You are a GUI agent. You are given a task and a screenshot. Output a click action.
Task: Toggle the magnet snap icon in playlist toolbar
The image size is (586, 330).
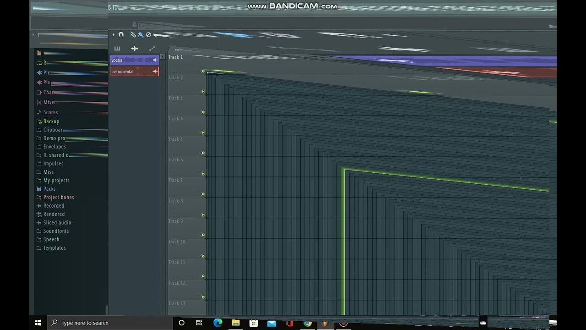click(x=121, y=34)
